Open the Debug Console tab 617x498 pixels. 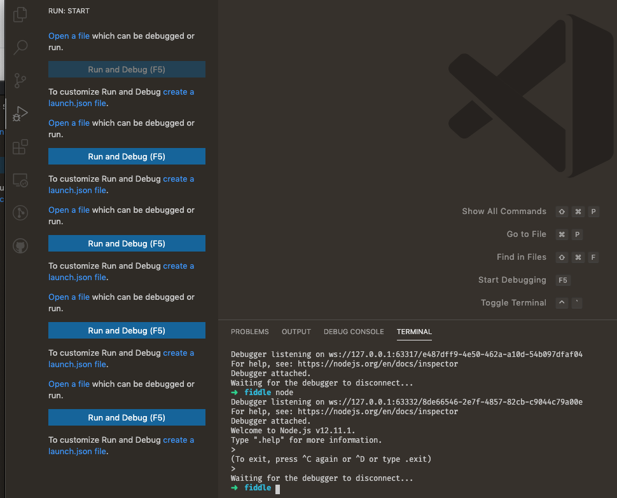coord(354,332)
